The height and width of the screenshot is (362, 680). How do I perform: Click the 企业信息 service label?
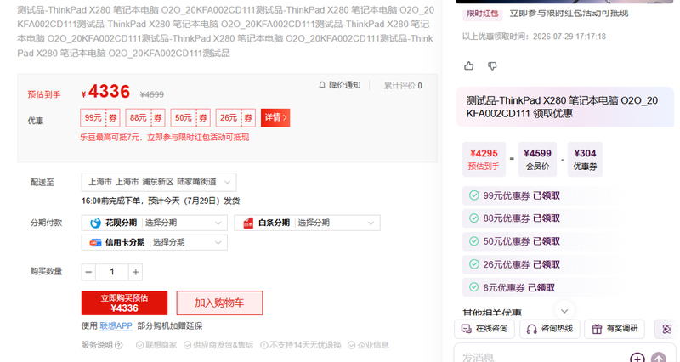368,345
